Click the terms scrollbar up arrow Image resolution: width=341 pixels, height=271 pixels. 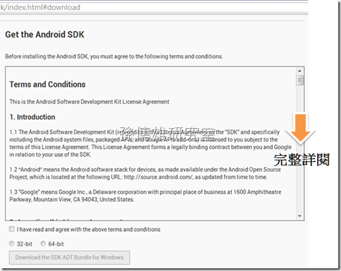(300, 71)
